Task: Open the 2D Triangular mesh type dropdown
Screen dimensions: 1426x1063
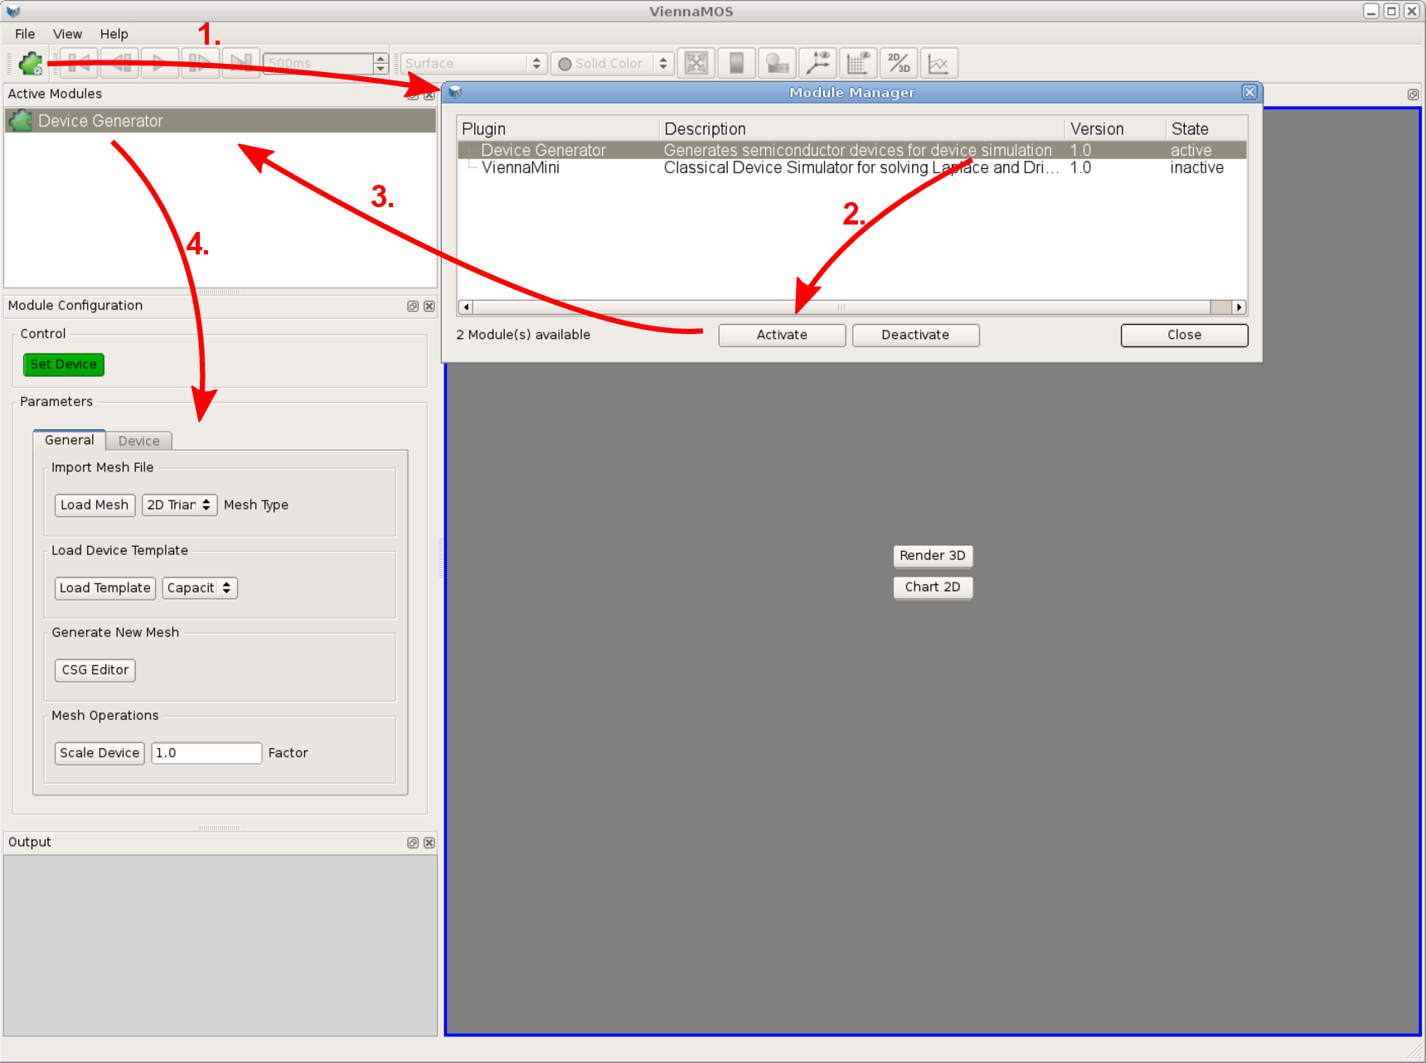Action: point(179,505)
